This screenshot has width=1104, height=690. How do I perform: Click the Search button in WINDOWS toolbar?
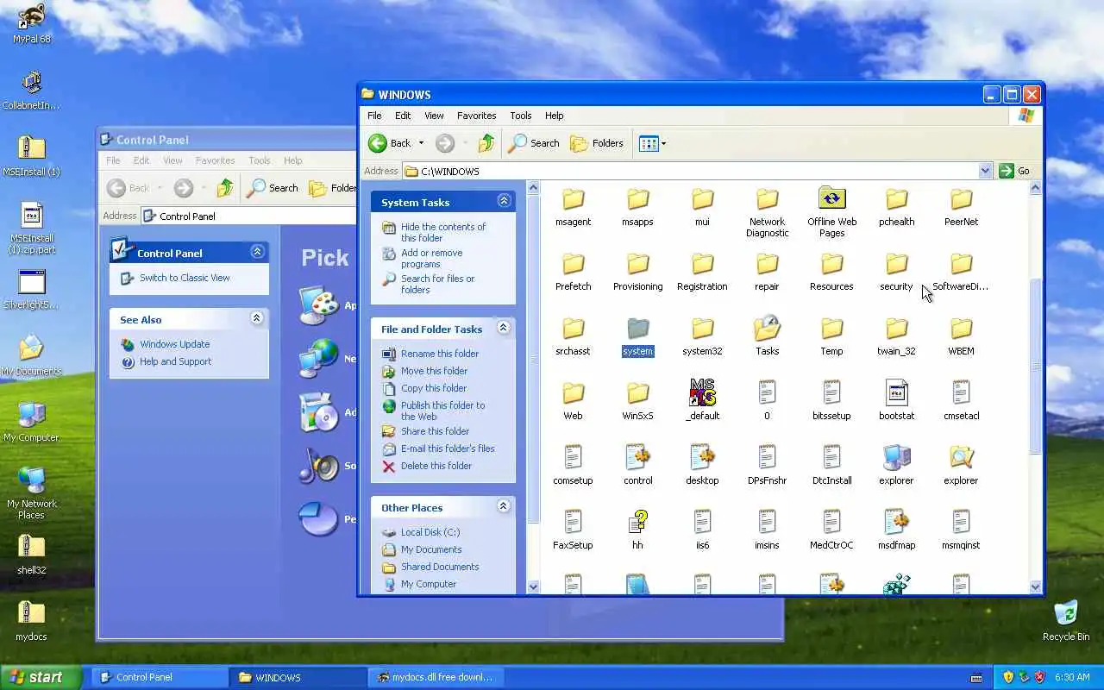pyautogui.click(x=534, y=143)
